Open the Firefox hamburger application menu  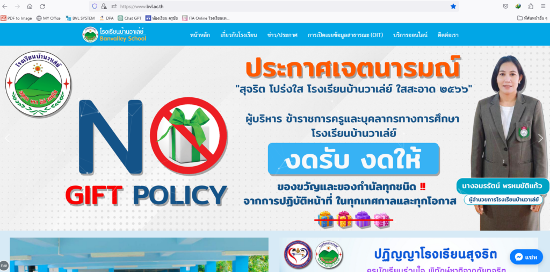tap(544, 6)
